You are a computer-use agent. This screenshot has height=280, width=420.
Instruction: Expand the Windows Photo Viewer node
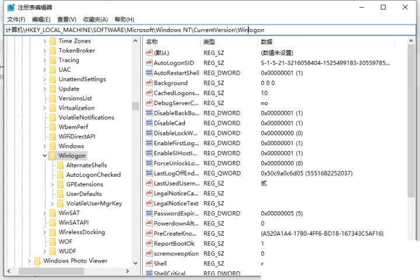point(30,261)
